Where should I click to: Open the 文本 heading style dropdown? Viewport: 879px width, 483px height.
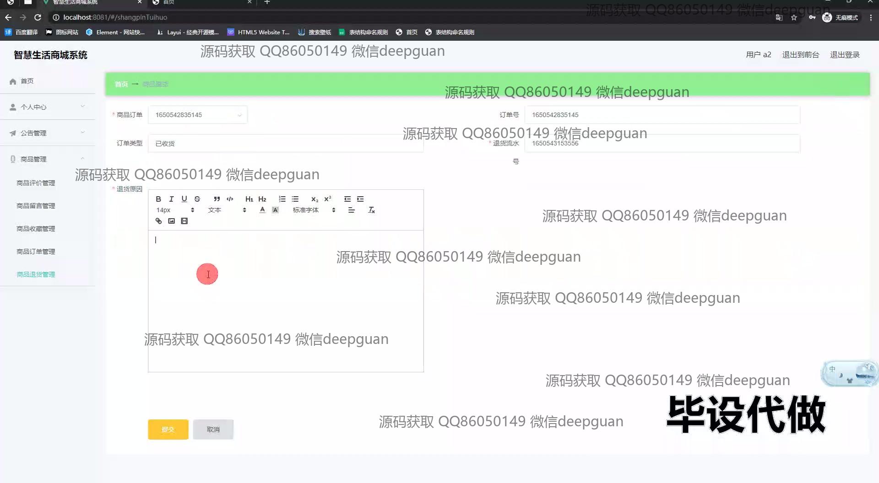click(227, 210)
